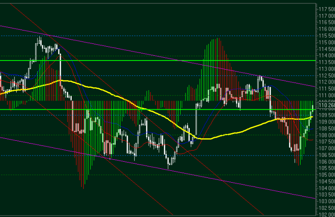Click the 108 500 price axis label
This screenshot has height=217, width=335.
(327, 128)
